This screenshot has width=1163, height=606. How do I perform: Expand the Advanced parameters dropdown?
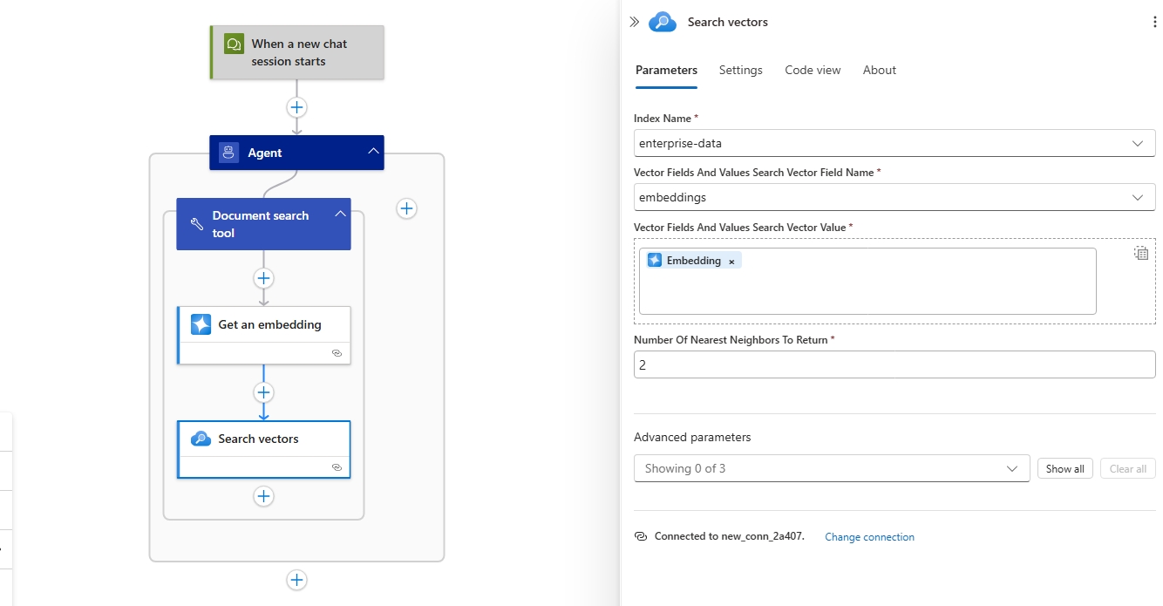pos(831,468)
